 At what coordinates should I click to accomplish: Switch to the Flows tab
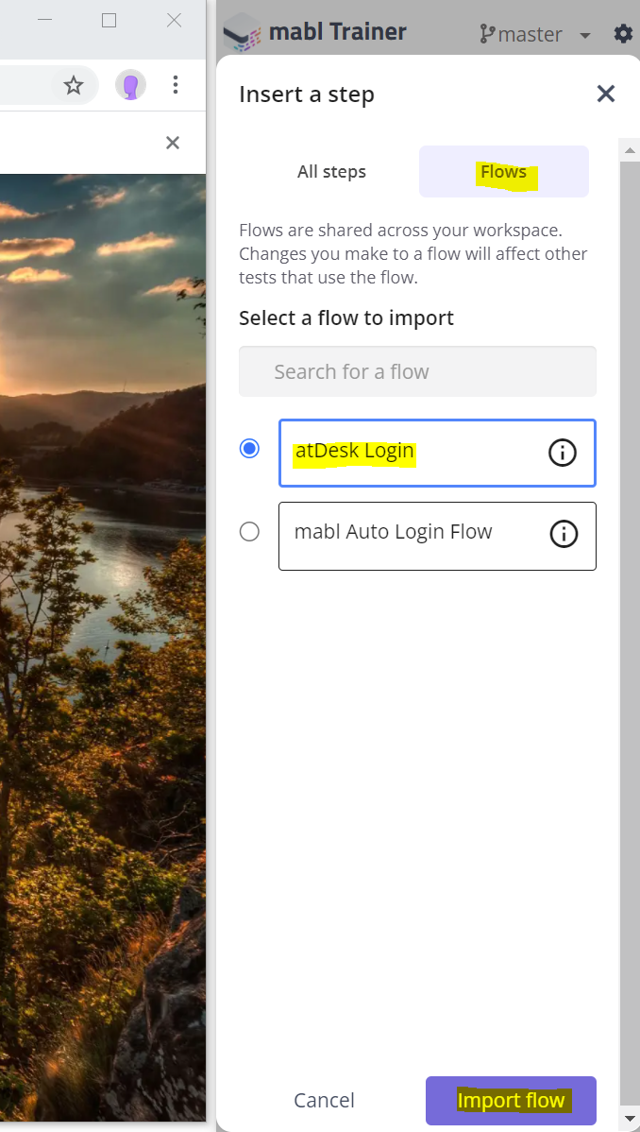point(504,172)
